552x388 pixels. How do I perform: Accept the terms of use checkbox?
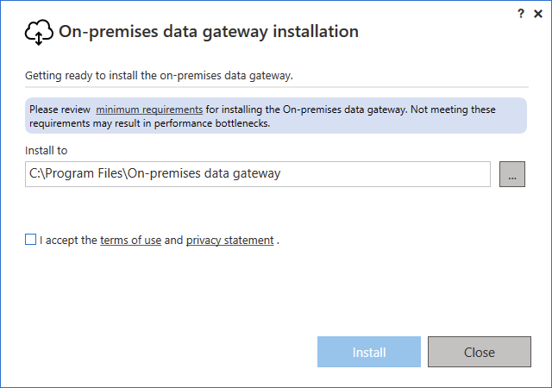pyautogui.click(x=31, y=240)
